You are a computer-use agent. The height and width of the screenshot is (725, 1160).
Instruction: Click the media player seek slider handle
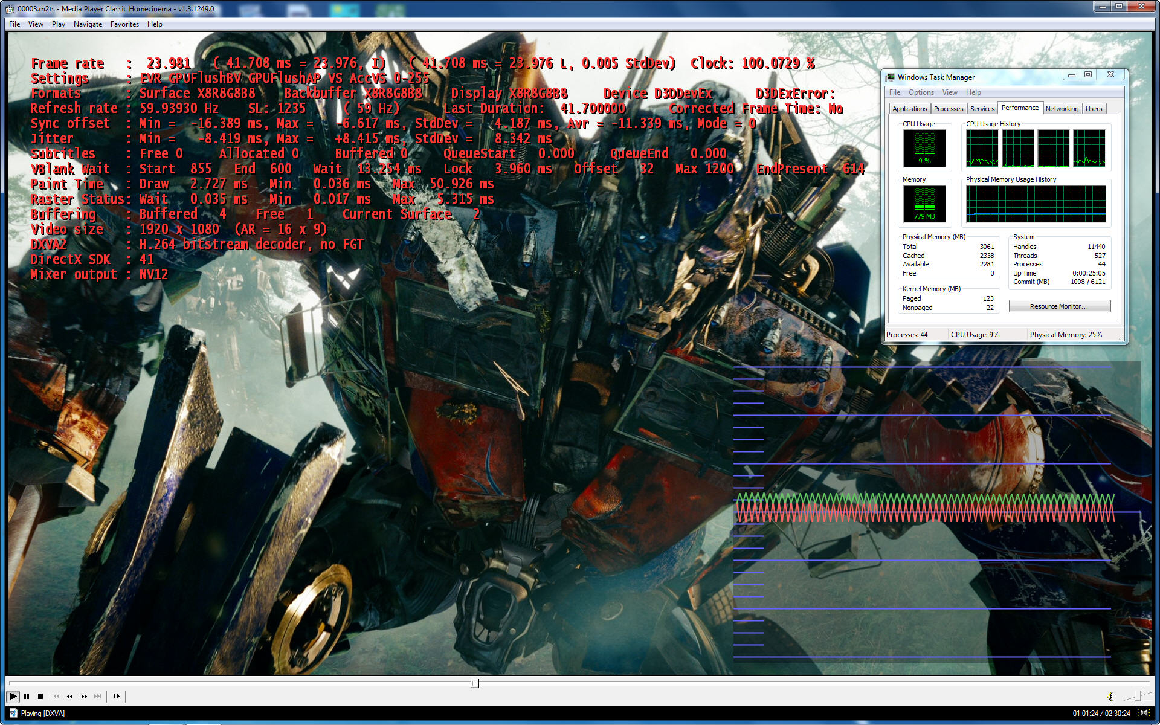[x=475, y=683]
